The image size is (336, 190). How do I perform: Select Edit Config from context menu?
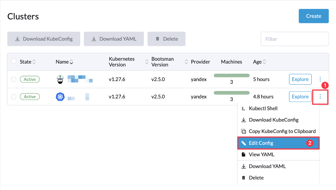261,143
